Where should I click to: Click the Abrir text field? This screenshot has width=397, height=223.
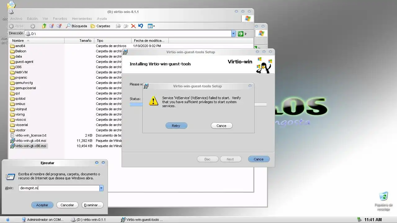[59, 188]
